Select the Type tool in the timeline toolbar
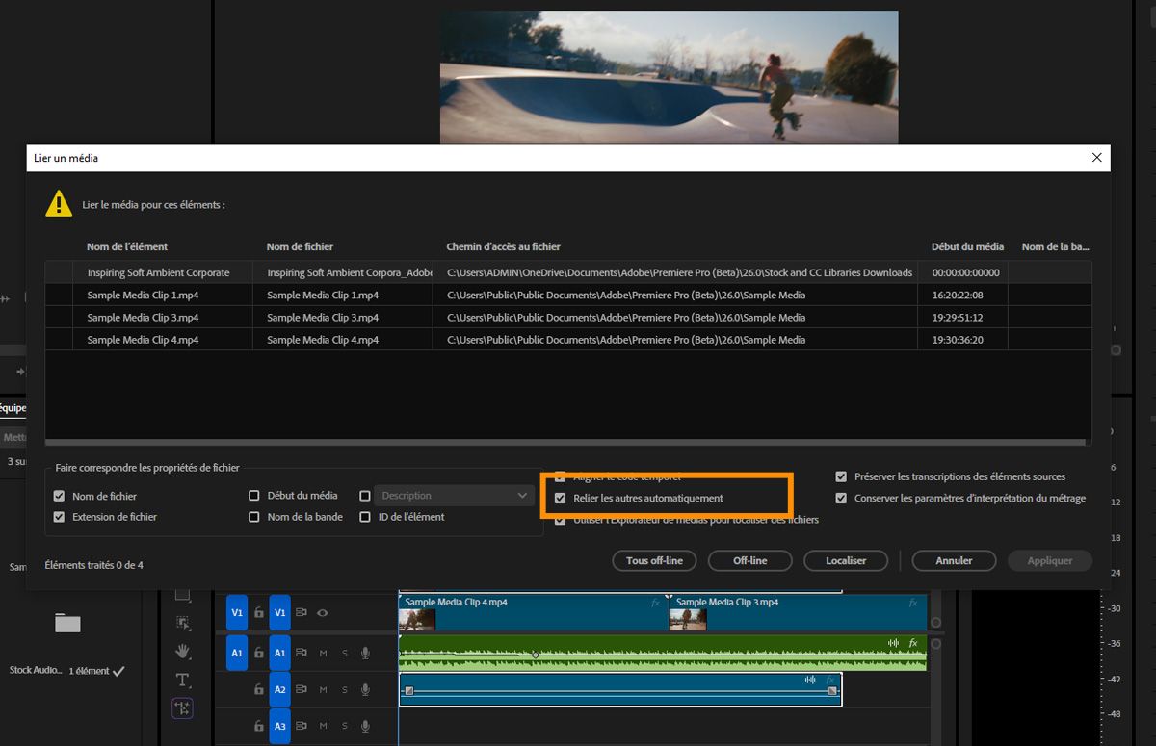1156x746 pixels. [182, 680]
